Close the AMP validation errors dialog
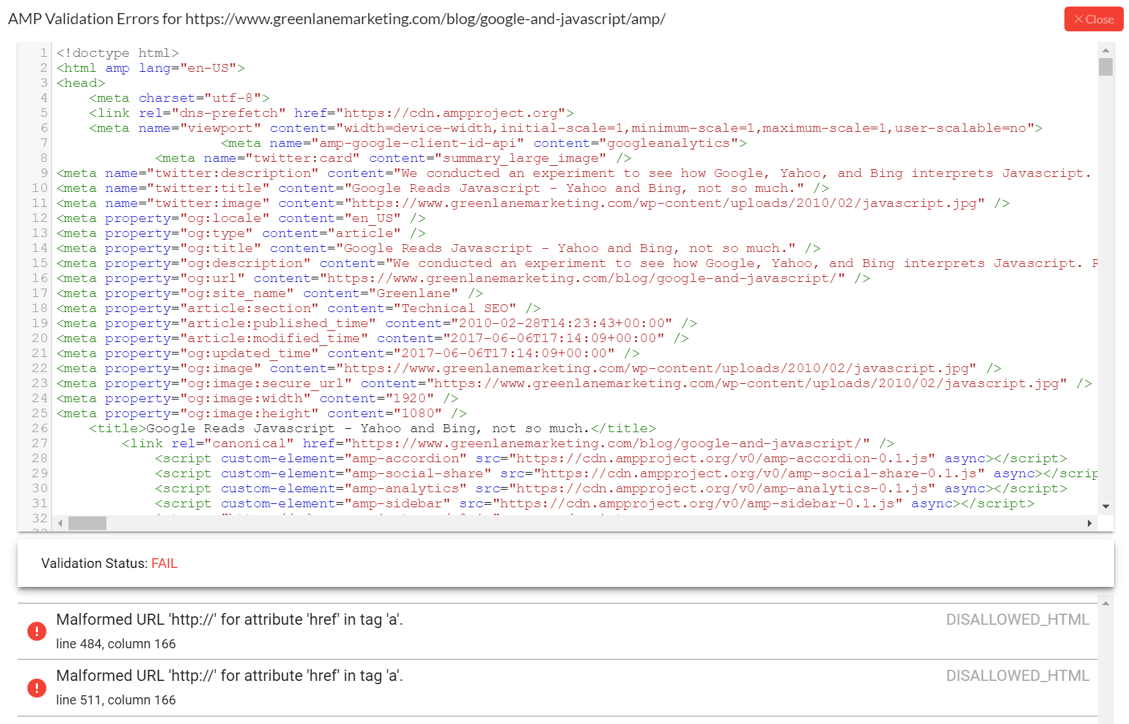Screen dimensions: 1129x724 point(1094,20)
